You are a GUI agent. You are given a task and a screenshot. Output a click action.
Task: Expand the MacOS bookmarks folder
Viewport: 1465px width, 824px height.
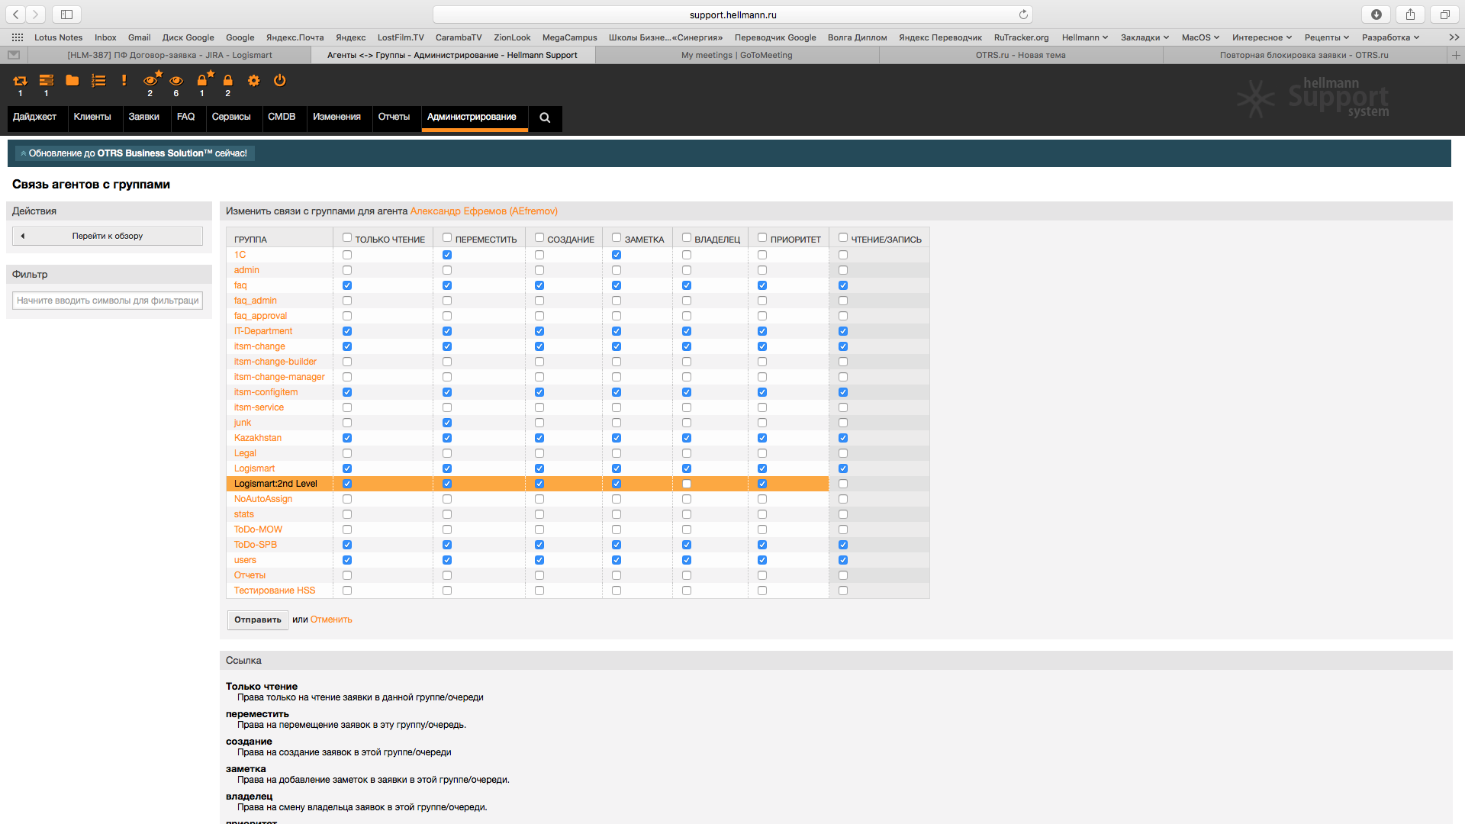click(1200, 37)
